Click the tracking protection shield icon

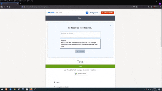pos(22,7)
